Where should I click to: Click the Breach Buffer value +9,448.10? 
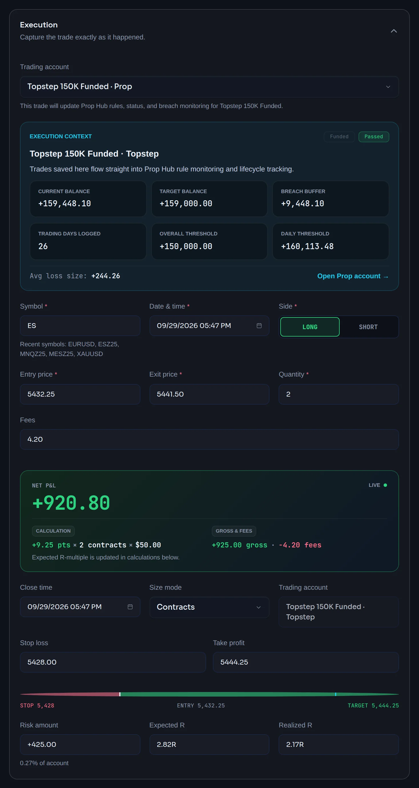[x=303, y=203]
